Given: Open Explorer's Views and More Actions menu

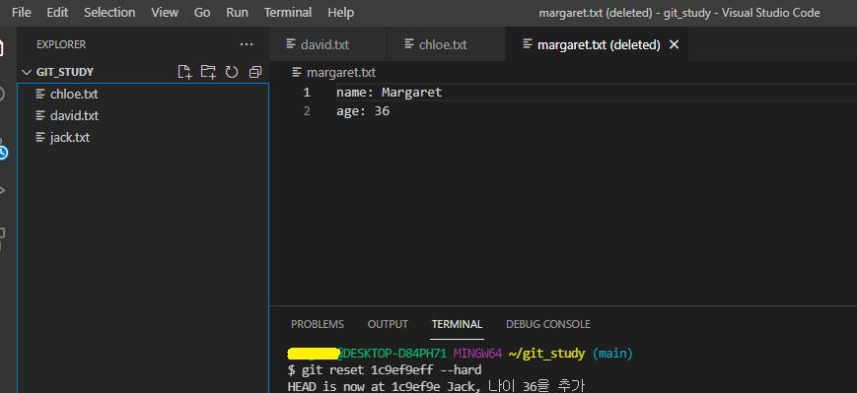Looking at the screenshot, I should [247, 44].
